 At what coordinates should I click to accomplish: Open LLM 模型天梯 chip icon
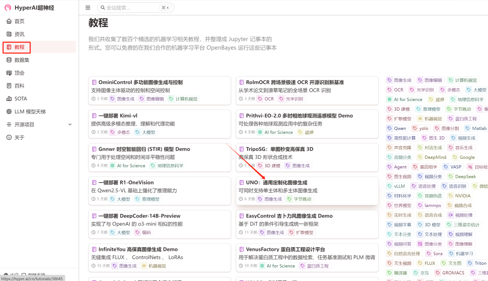pos(9,111)
